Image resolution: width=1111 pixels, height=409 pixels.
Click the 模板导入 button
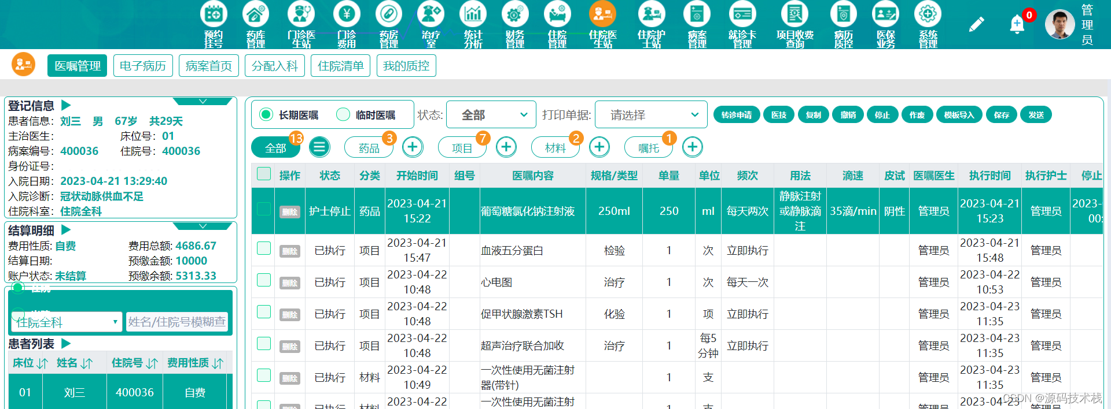(959, 115)
